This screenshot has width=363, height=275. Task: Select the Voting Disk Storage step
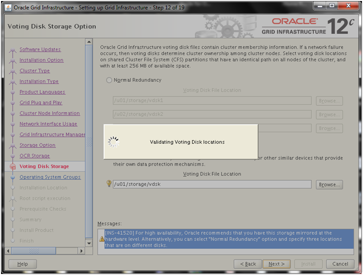point(44,166)
